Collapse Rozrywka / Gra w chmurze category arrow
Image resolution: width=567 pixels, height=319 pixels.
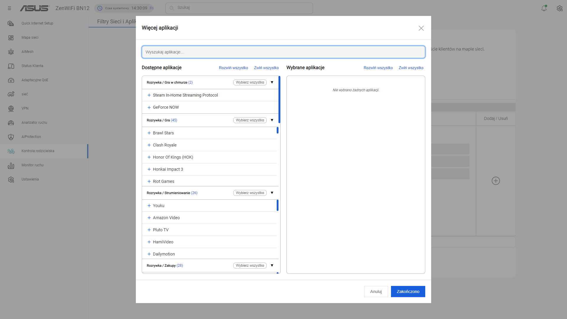(272, 82)
